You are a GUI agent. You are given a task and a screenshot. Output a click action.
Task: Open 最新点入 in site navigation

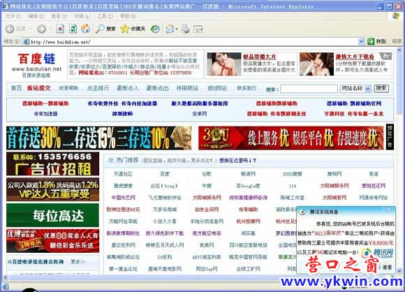[x=128, y=88]
